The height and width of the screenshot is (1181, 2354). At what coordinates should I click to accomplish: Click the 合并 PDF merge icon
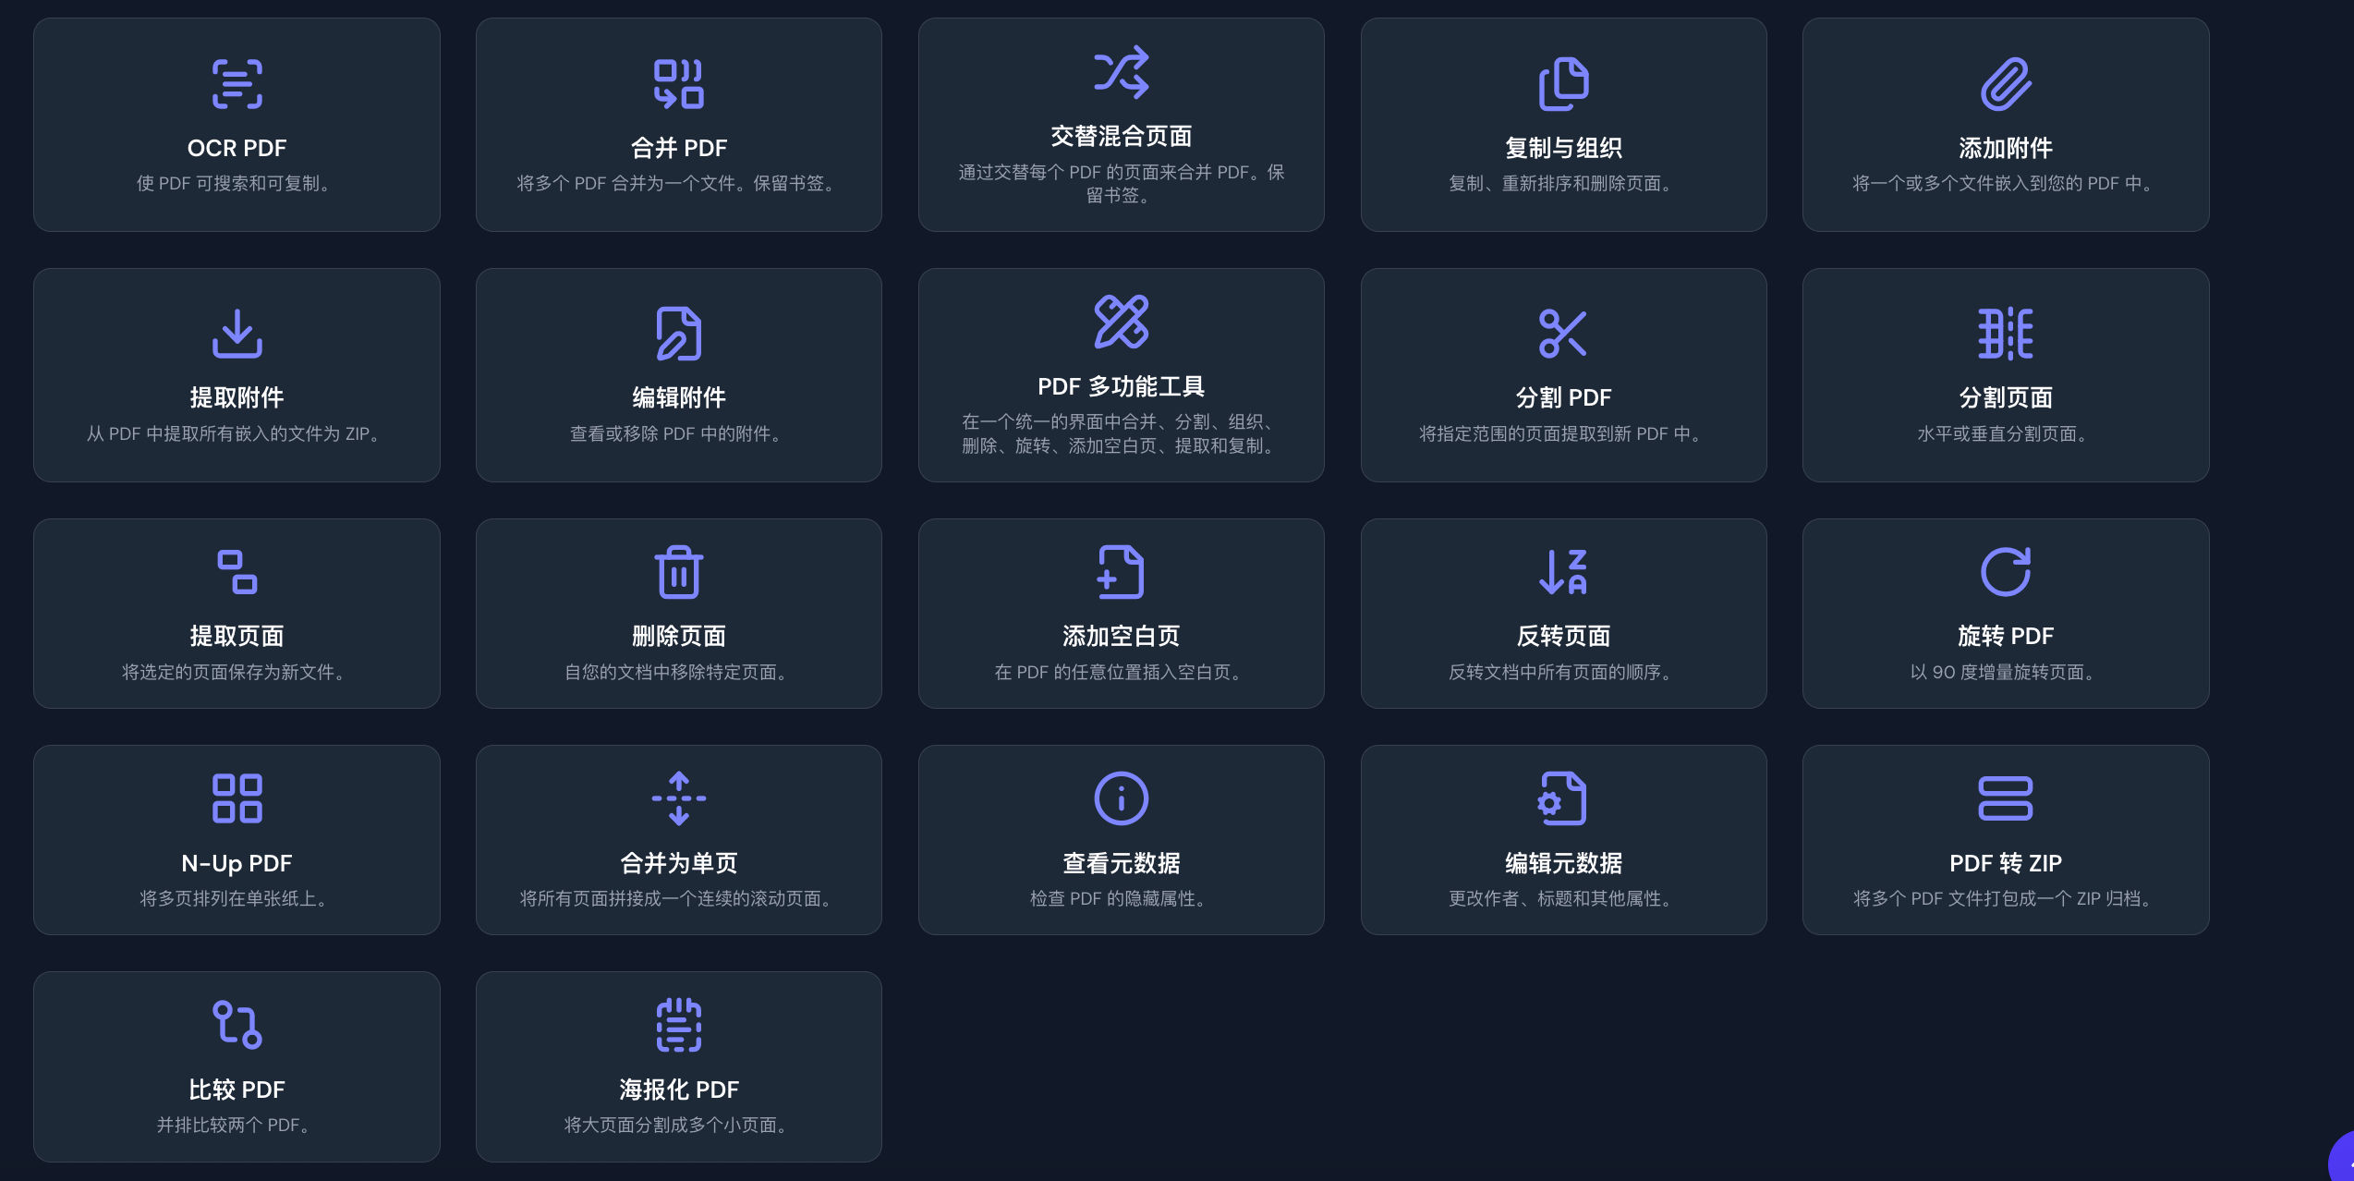coord(678,84)
